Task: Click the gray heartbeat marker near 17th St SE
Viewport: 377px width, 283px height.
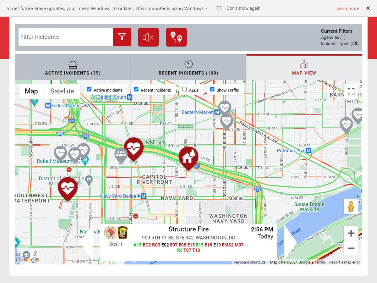Action: (x=346, y=125)
